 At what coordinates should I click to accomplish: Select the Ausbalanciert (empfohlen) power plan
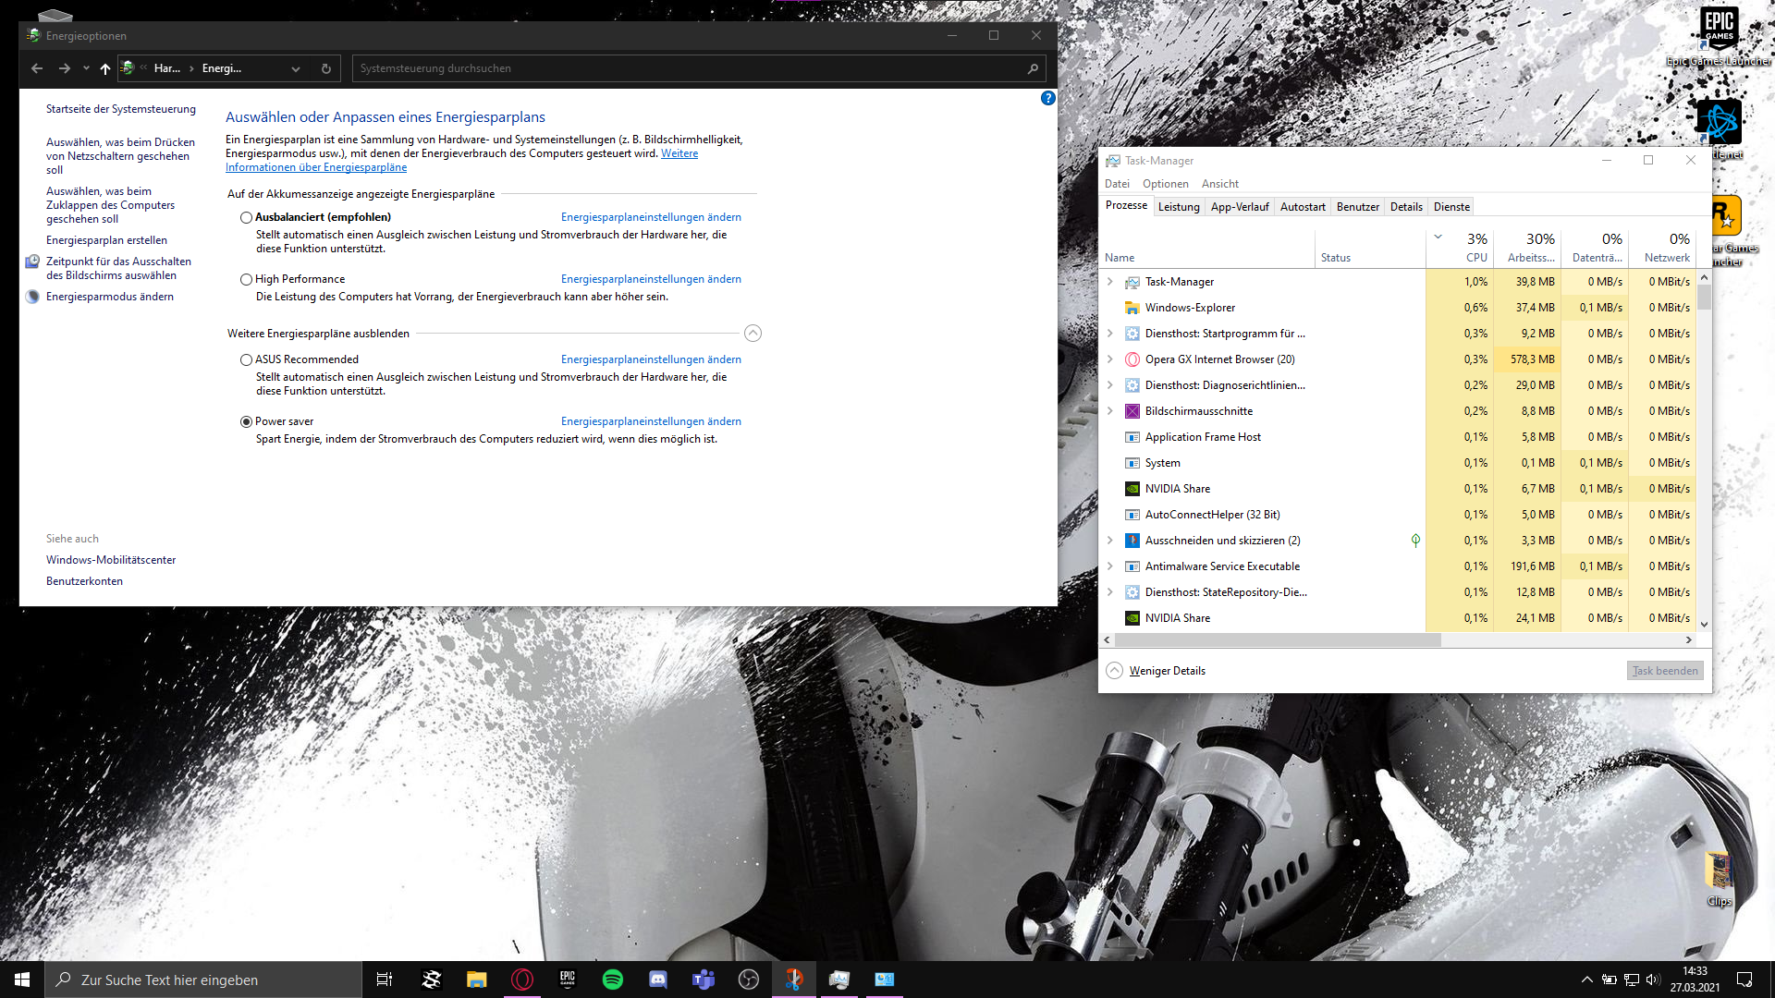[246, 218]
